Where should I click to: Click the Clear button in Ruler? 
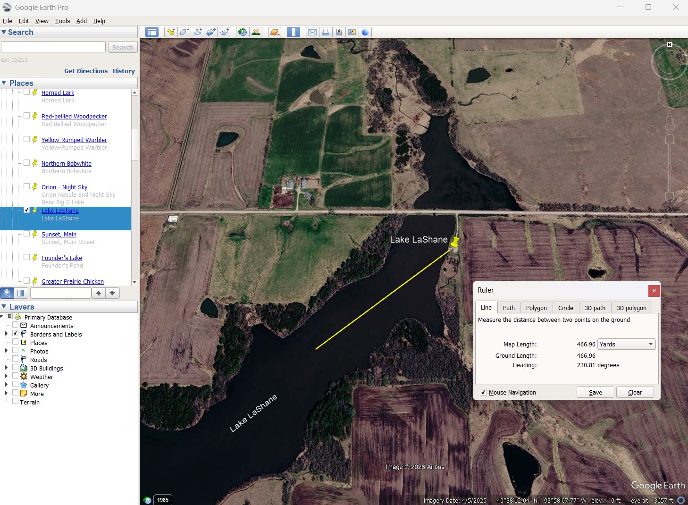point(635,393)
